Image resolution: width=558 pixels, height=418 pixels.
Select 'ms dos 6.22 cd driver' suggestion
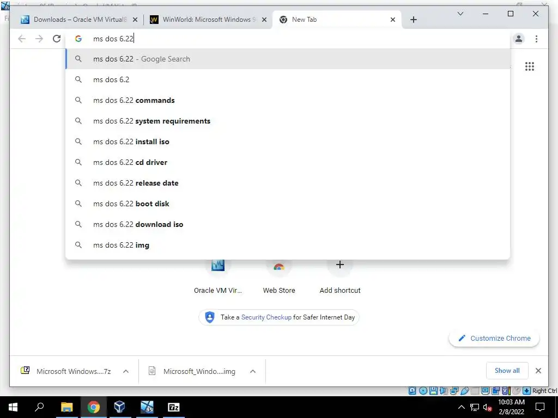[288, 162]
